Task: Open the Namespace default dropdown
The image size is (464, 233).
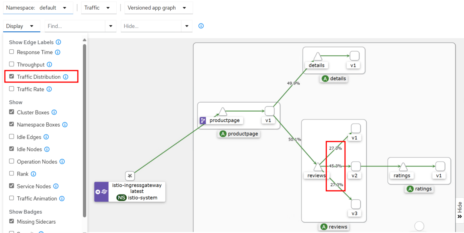Action: point(38,7)
